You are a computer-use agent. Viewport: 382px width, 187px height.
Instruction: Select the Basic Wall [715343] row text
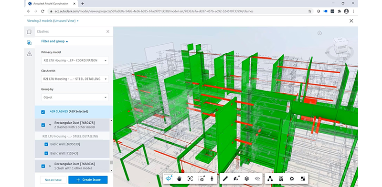pos(64,154)
